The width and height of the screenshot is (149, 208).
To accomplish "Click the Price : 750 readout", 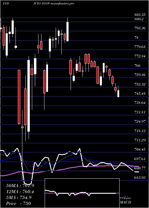I will point(18,204).
